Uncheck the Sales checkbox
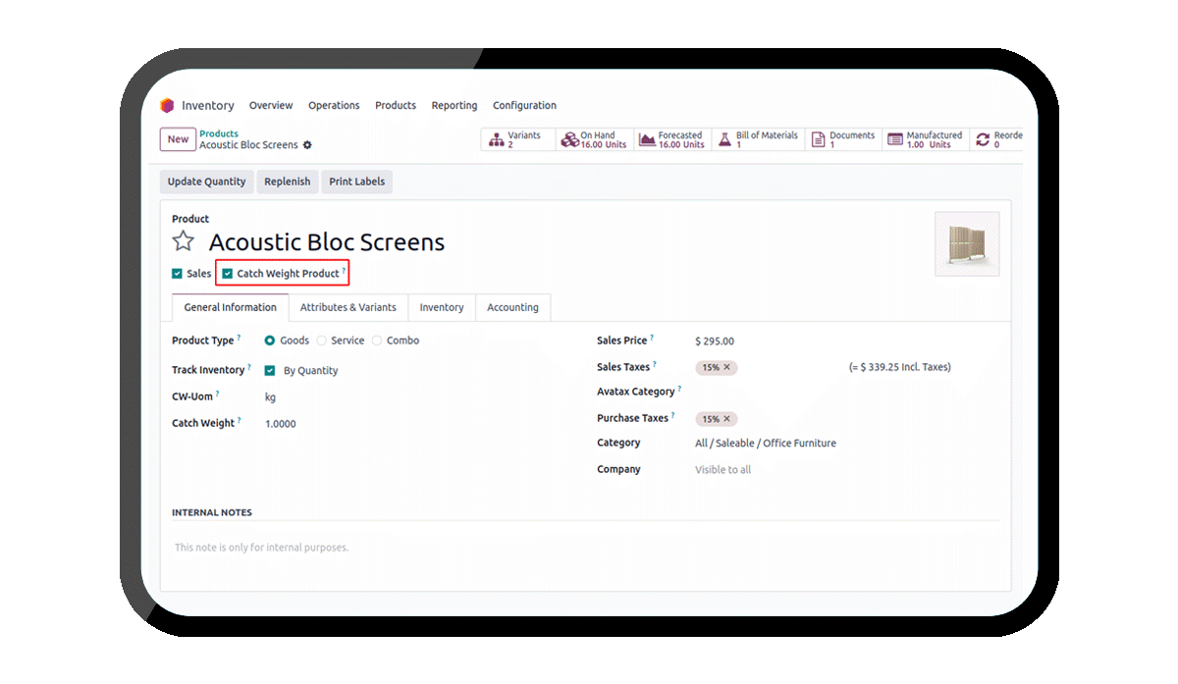Screen dimensions: 1178x684 click(177, 274)
